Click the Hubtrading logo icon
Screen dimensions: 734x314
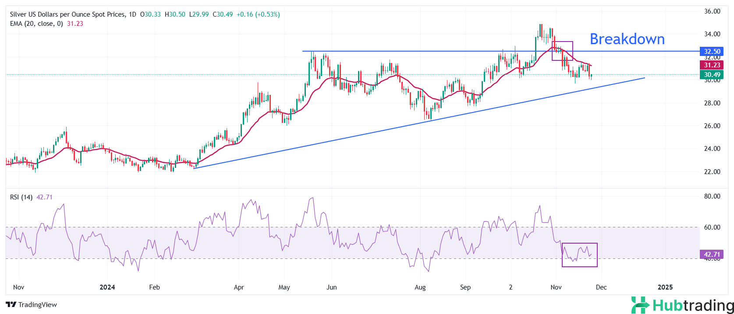[x=640, y=305]
